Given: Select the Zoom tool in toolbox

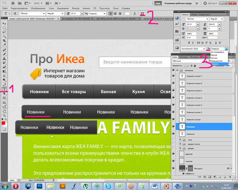Looking at the screenshot, I should [4, 115].
